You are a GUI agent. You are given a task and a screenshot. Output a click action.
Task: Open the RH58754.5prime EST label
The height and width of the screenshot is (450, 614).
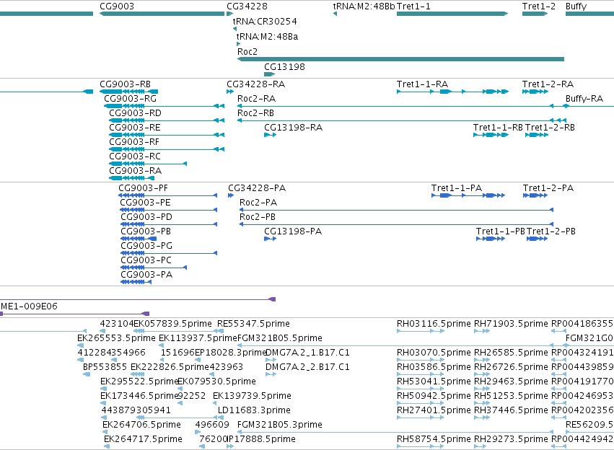(x=434, y=440)
